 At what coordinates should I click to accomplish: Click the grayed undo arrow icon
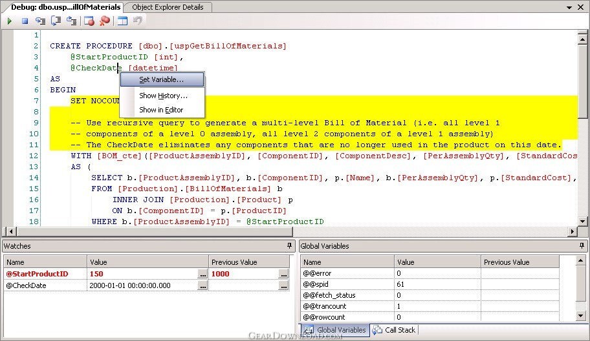click(x=137, y=21)
